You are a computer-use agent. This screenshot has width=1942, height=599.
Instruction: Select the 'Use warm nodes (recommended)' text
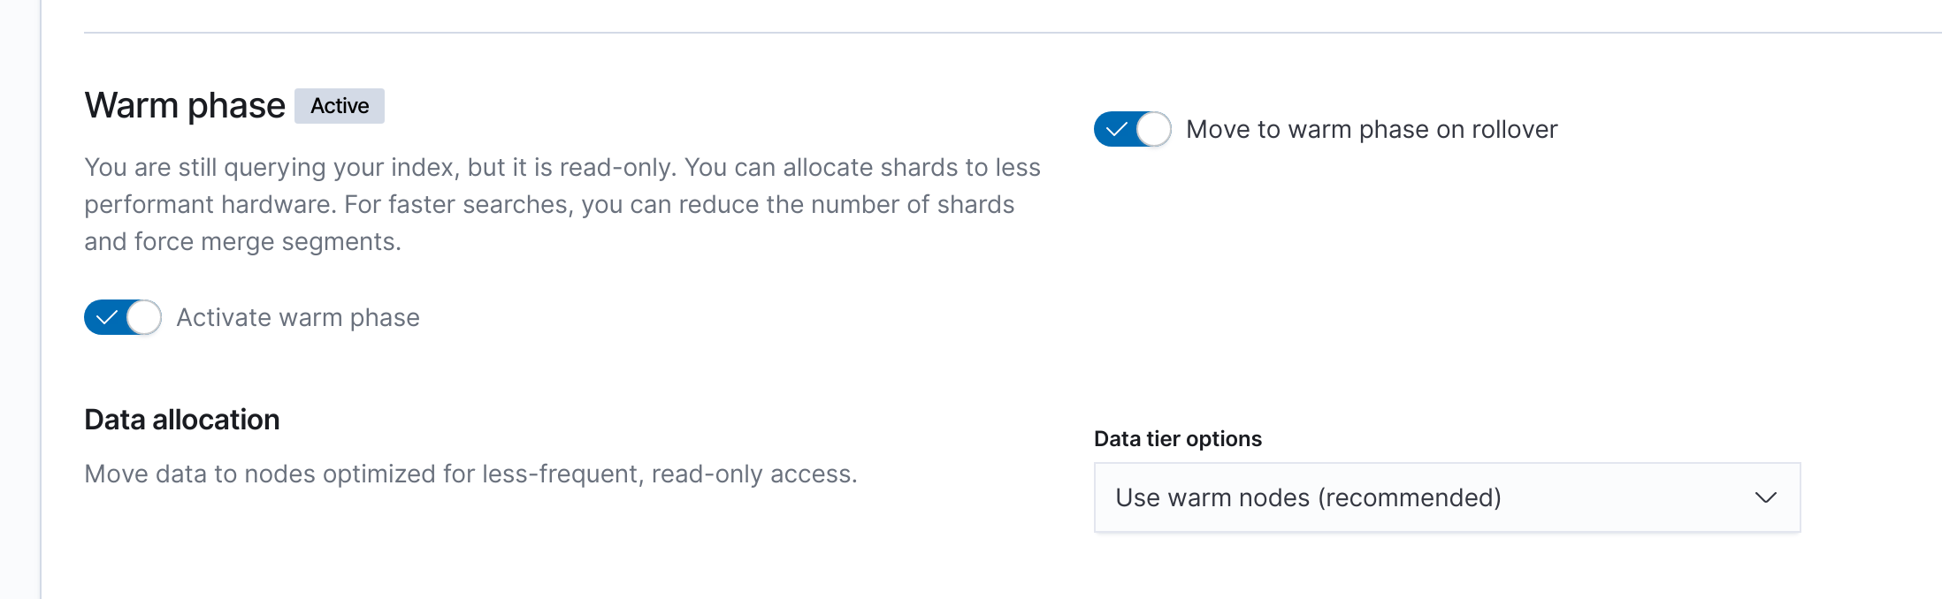click(x=1308, y=497)
